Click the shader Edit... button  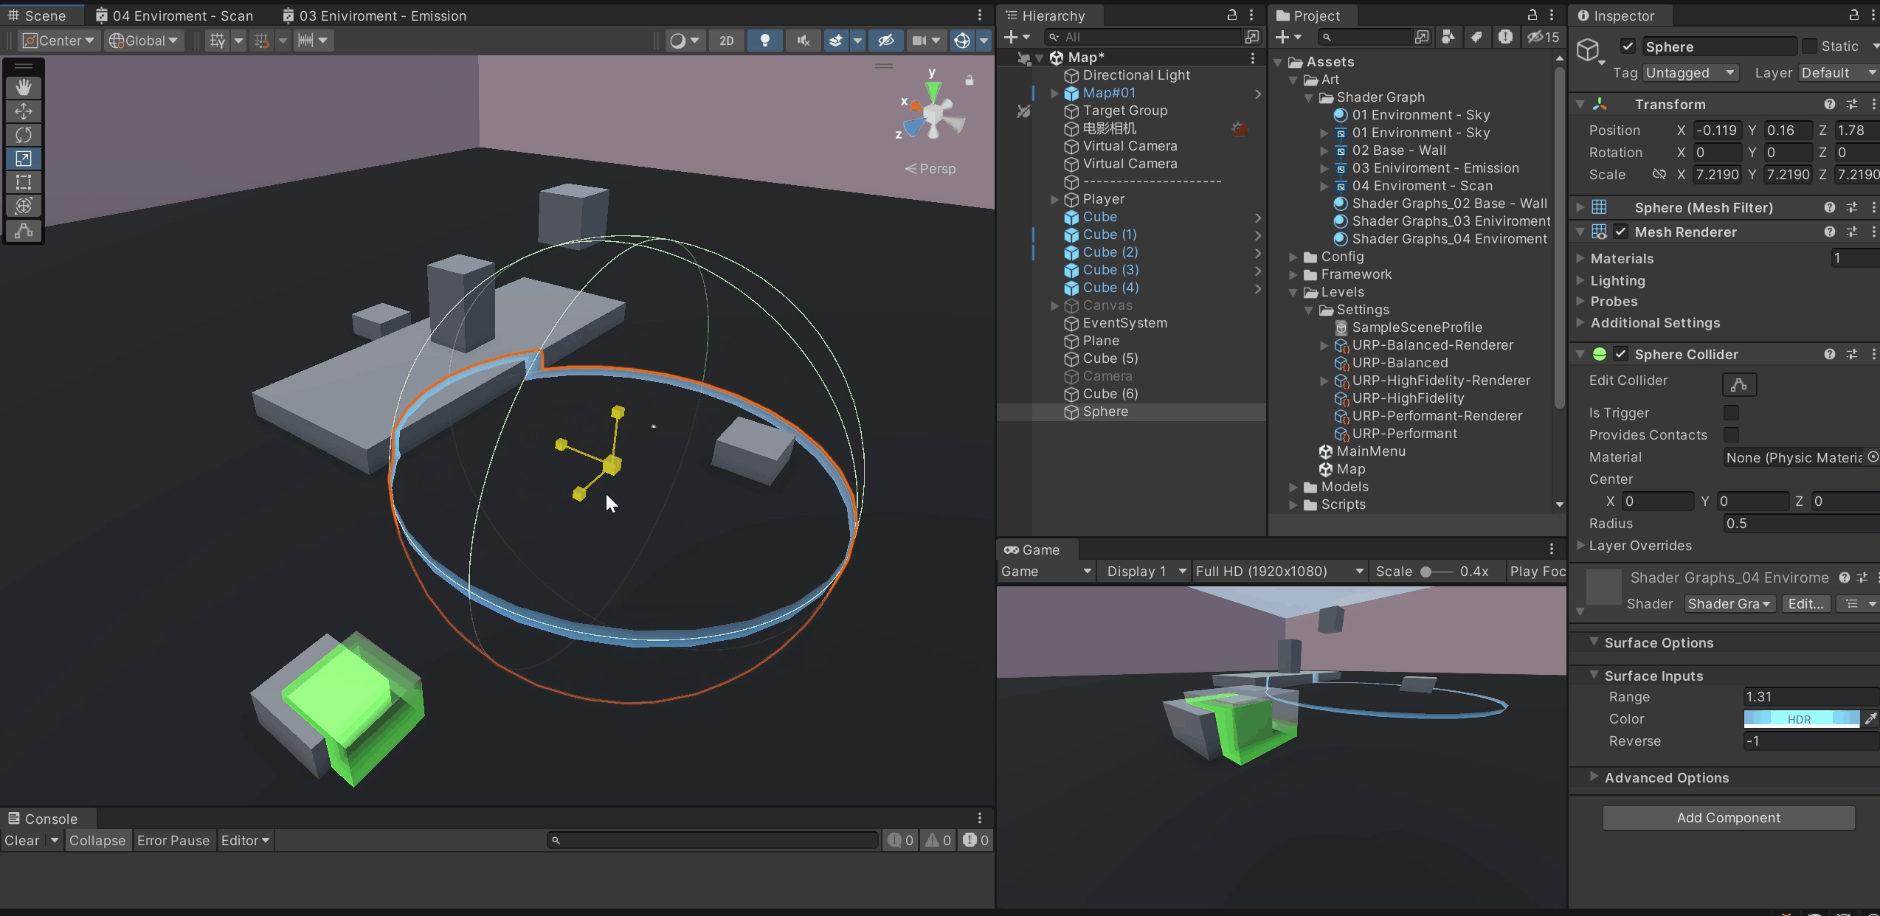pos(1805,603)
